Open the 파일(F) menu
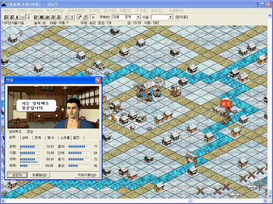273x204 pixels. [8, 10]
